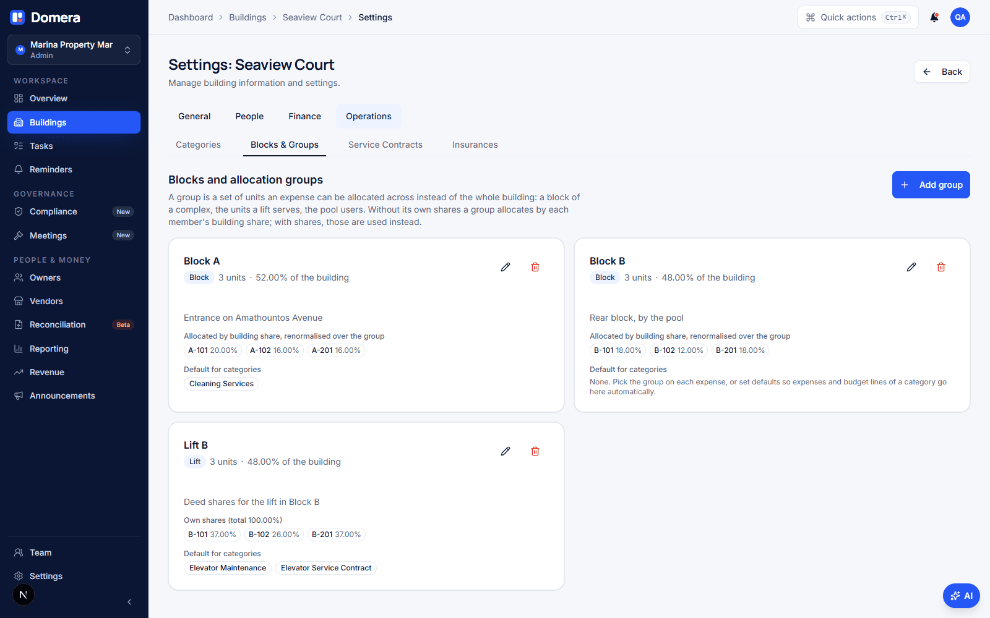The width and height of the screenshot is (990, 618).
Task: Collapse the sidebar with the chevron
Action: point(129,602)
